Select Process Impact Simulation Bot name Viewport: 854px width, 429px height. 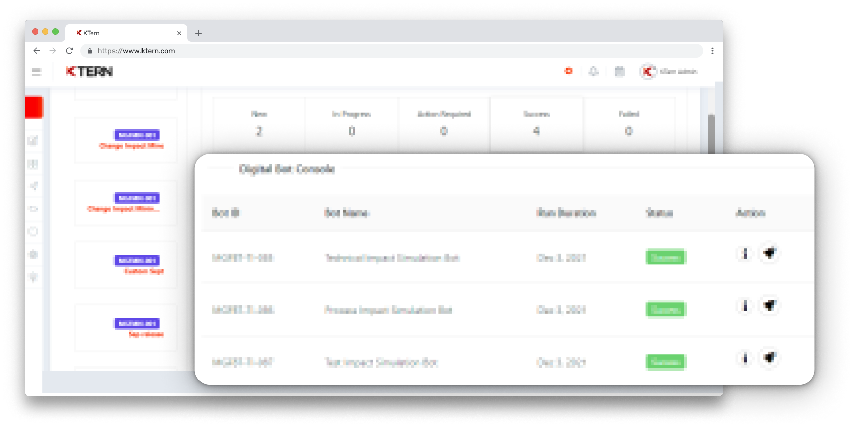point(388,310)
